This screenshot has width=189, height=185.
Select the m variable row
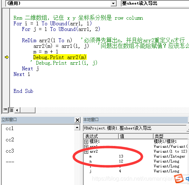tap(136, 157)
